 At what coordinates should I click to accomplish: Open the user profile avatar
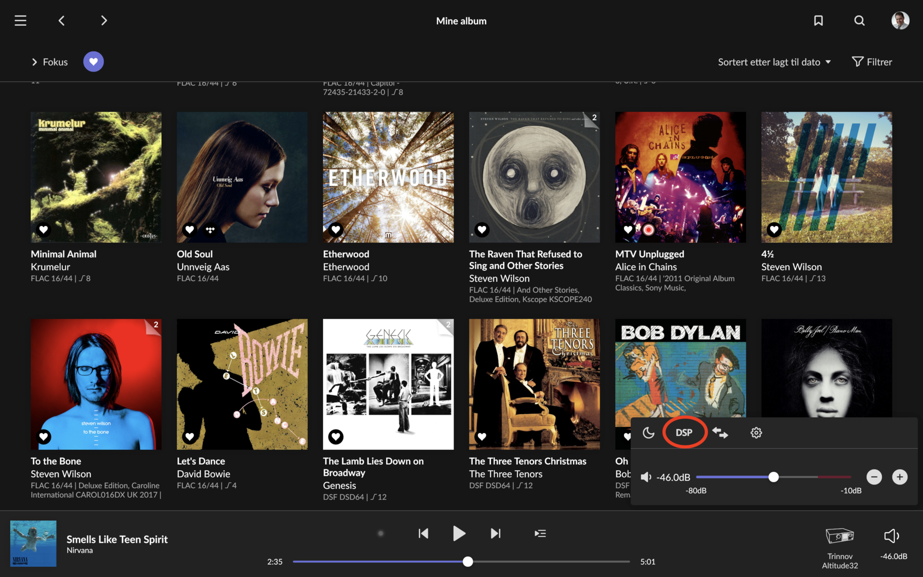(x=900, y=20)
